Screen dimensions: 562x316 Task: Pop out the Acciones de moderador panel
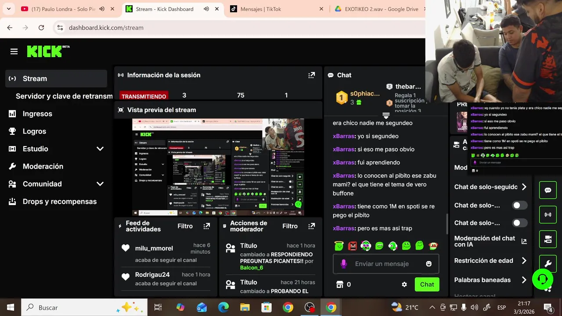(x=312, y=226)
